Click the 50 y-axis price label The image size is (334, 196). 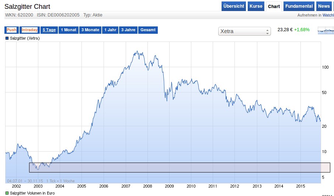324,93
